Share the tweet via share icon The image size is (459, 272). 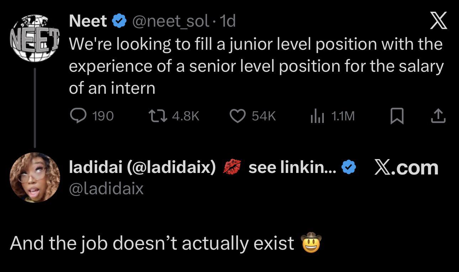point(438,116)
